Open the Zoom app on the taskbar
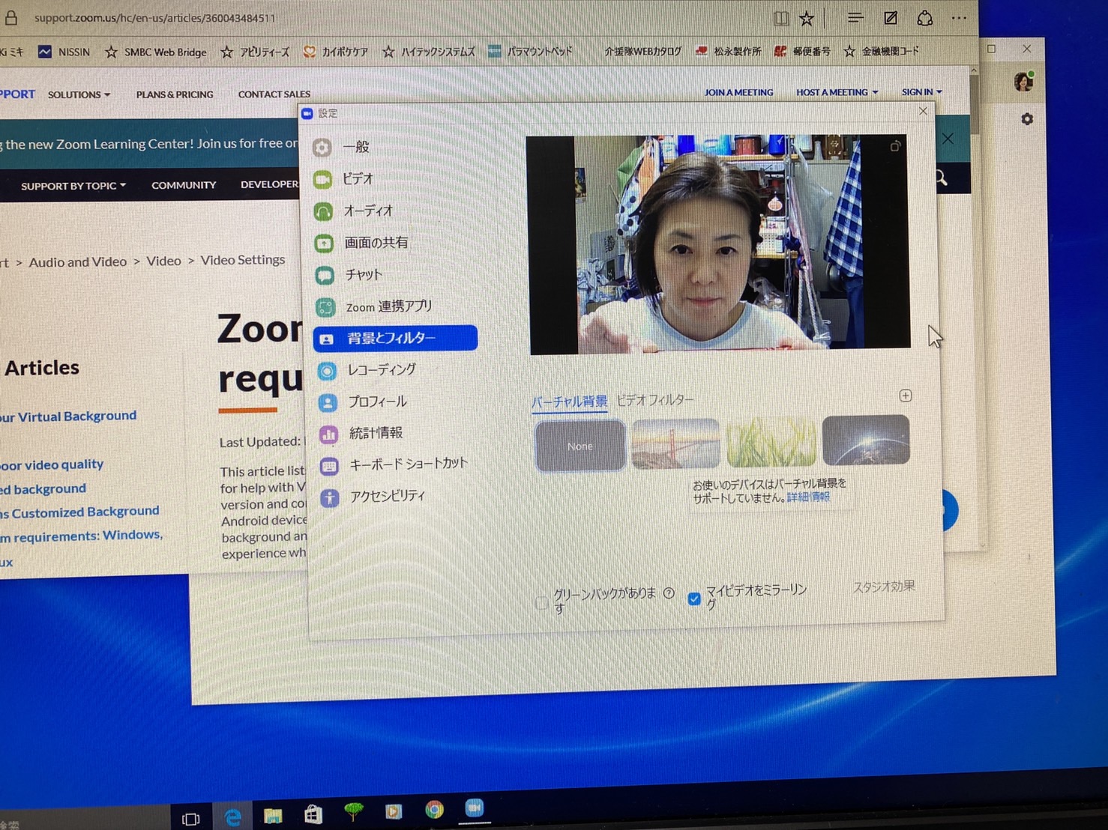This screenshot has width=1108, height=830. [x=475, y=808]
